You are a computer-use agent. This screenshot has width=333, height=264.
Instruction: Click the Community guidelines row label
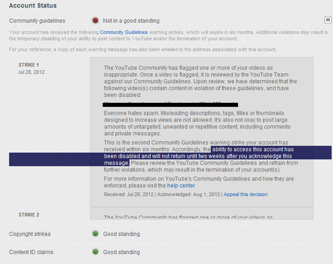[x=37, y=21]
